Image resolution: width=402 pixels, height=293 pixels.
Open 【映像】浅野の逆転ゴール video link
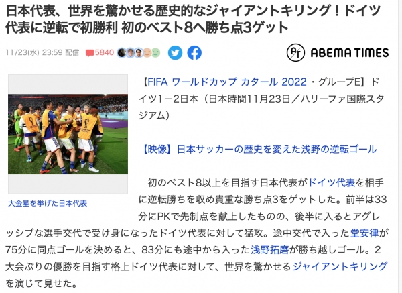[x=259, y=149]
